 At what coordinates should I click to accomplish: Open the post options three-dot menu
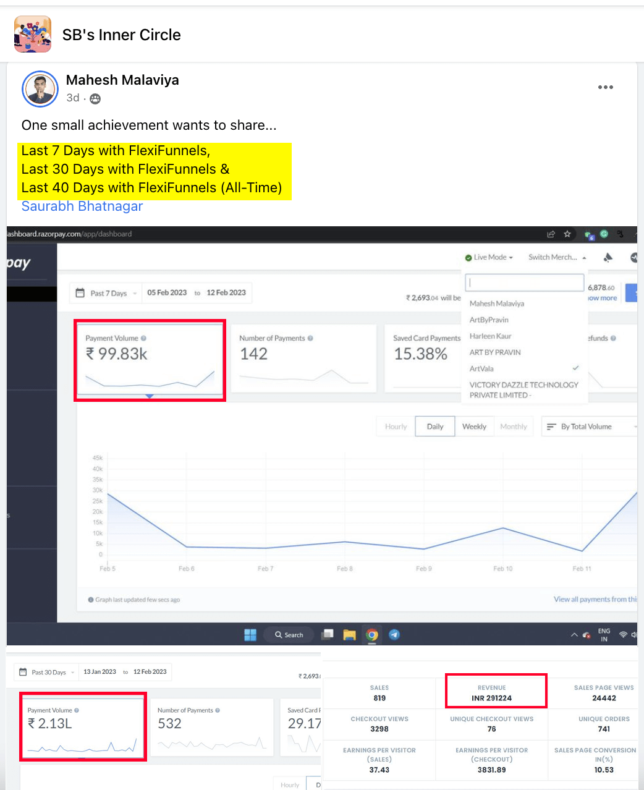click(x=605, y=87)
